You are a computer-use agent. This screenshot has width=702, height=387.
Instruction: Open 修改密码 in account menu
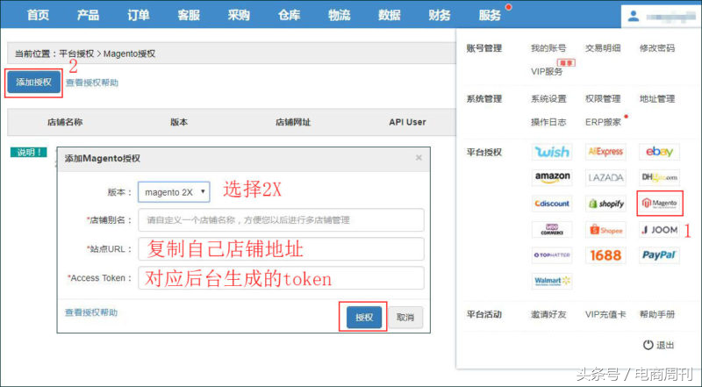(656, 48)
